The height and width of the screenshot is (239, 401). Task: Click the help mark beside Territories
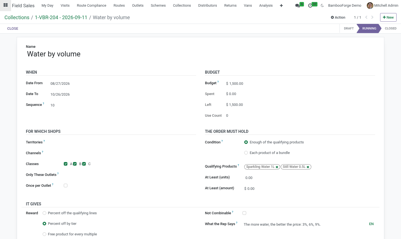pyautogui.click(x=44, y=141)
